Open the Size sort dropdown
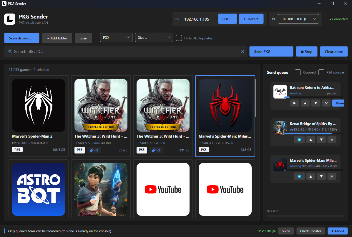The width and height of the screenshot is (352, 237). click(154, 37)
